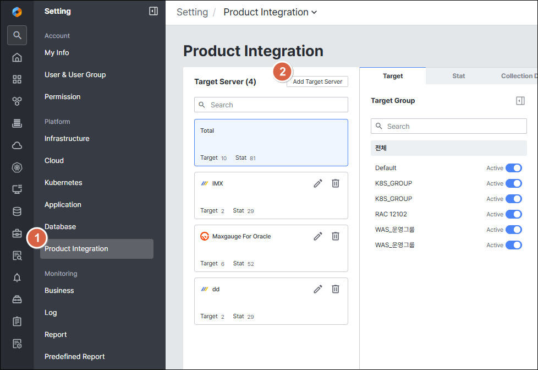
Task: Delete the dd target server
Action: coord(335,289)
